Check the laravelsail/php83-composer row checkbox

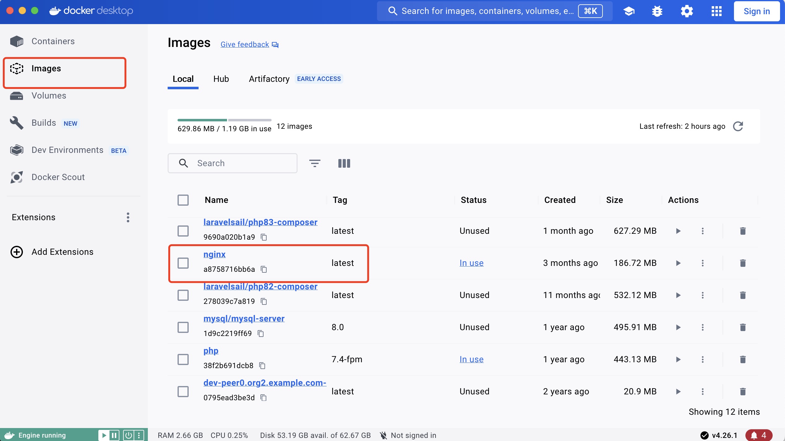point(183,231)
